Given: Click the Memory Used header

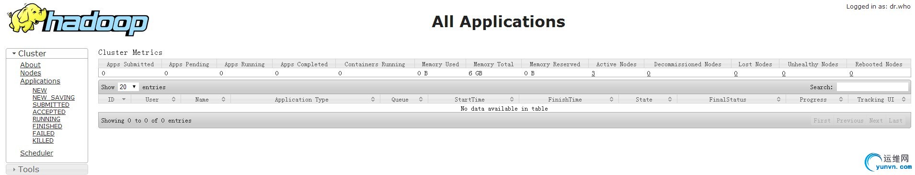Looking at the screenshot, I should (440, 64).
